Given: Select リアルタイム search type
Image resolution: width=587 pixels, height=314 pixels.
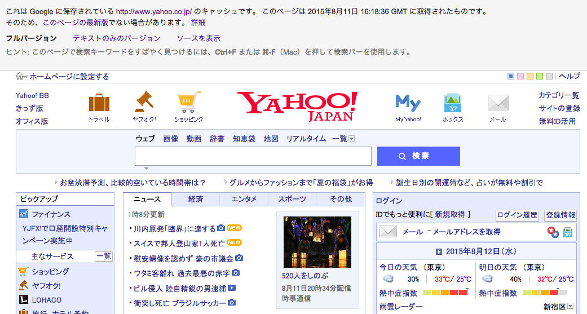Looking at the screenshot, I should 306,139.
